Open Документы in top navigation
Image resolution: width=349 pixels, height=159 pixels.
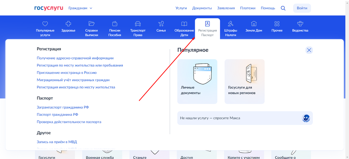click(x=202, y=8)
